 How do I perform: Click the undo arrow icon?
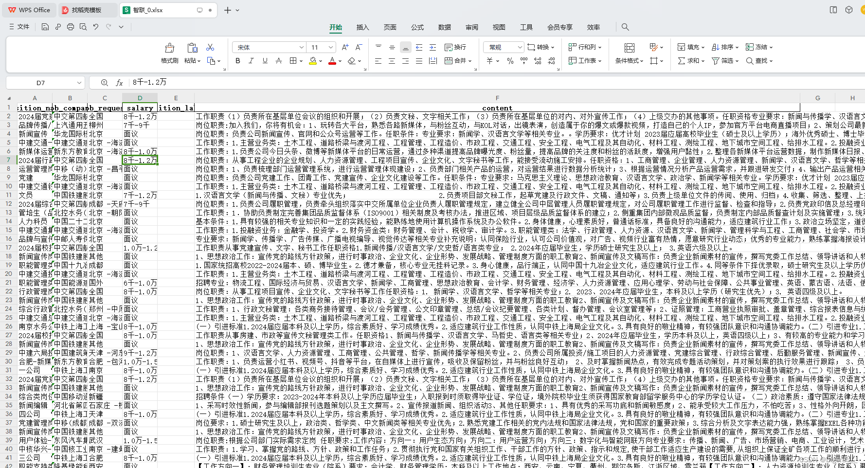click(x=96, y=27)
